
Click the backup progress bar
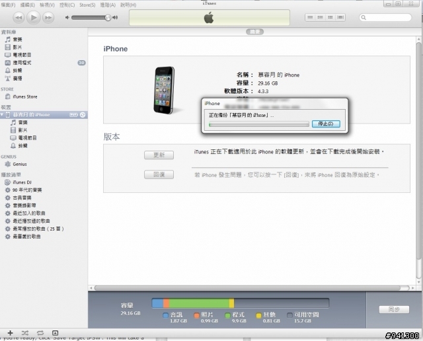(258, 124)
